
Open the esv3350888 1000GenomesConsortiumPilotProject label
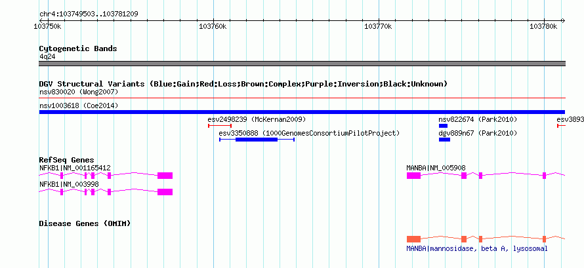[x=309, y=133]
